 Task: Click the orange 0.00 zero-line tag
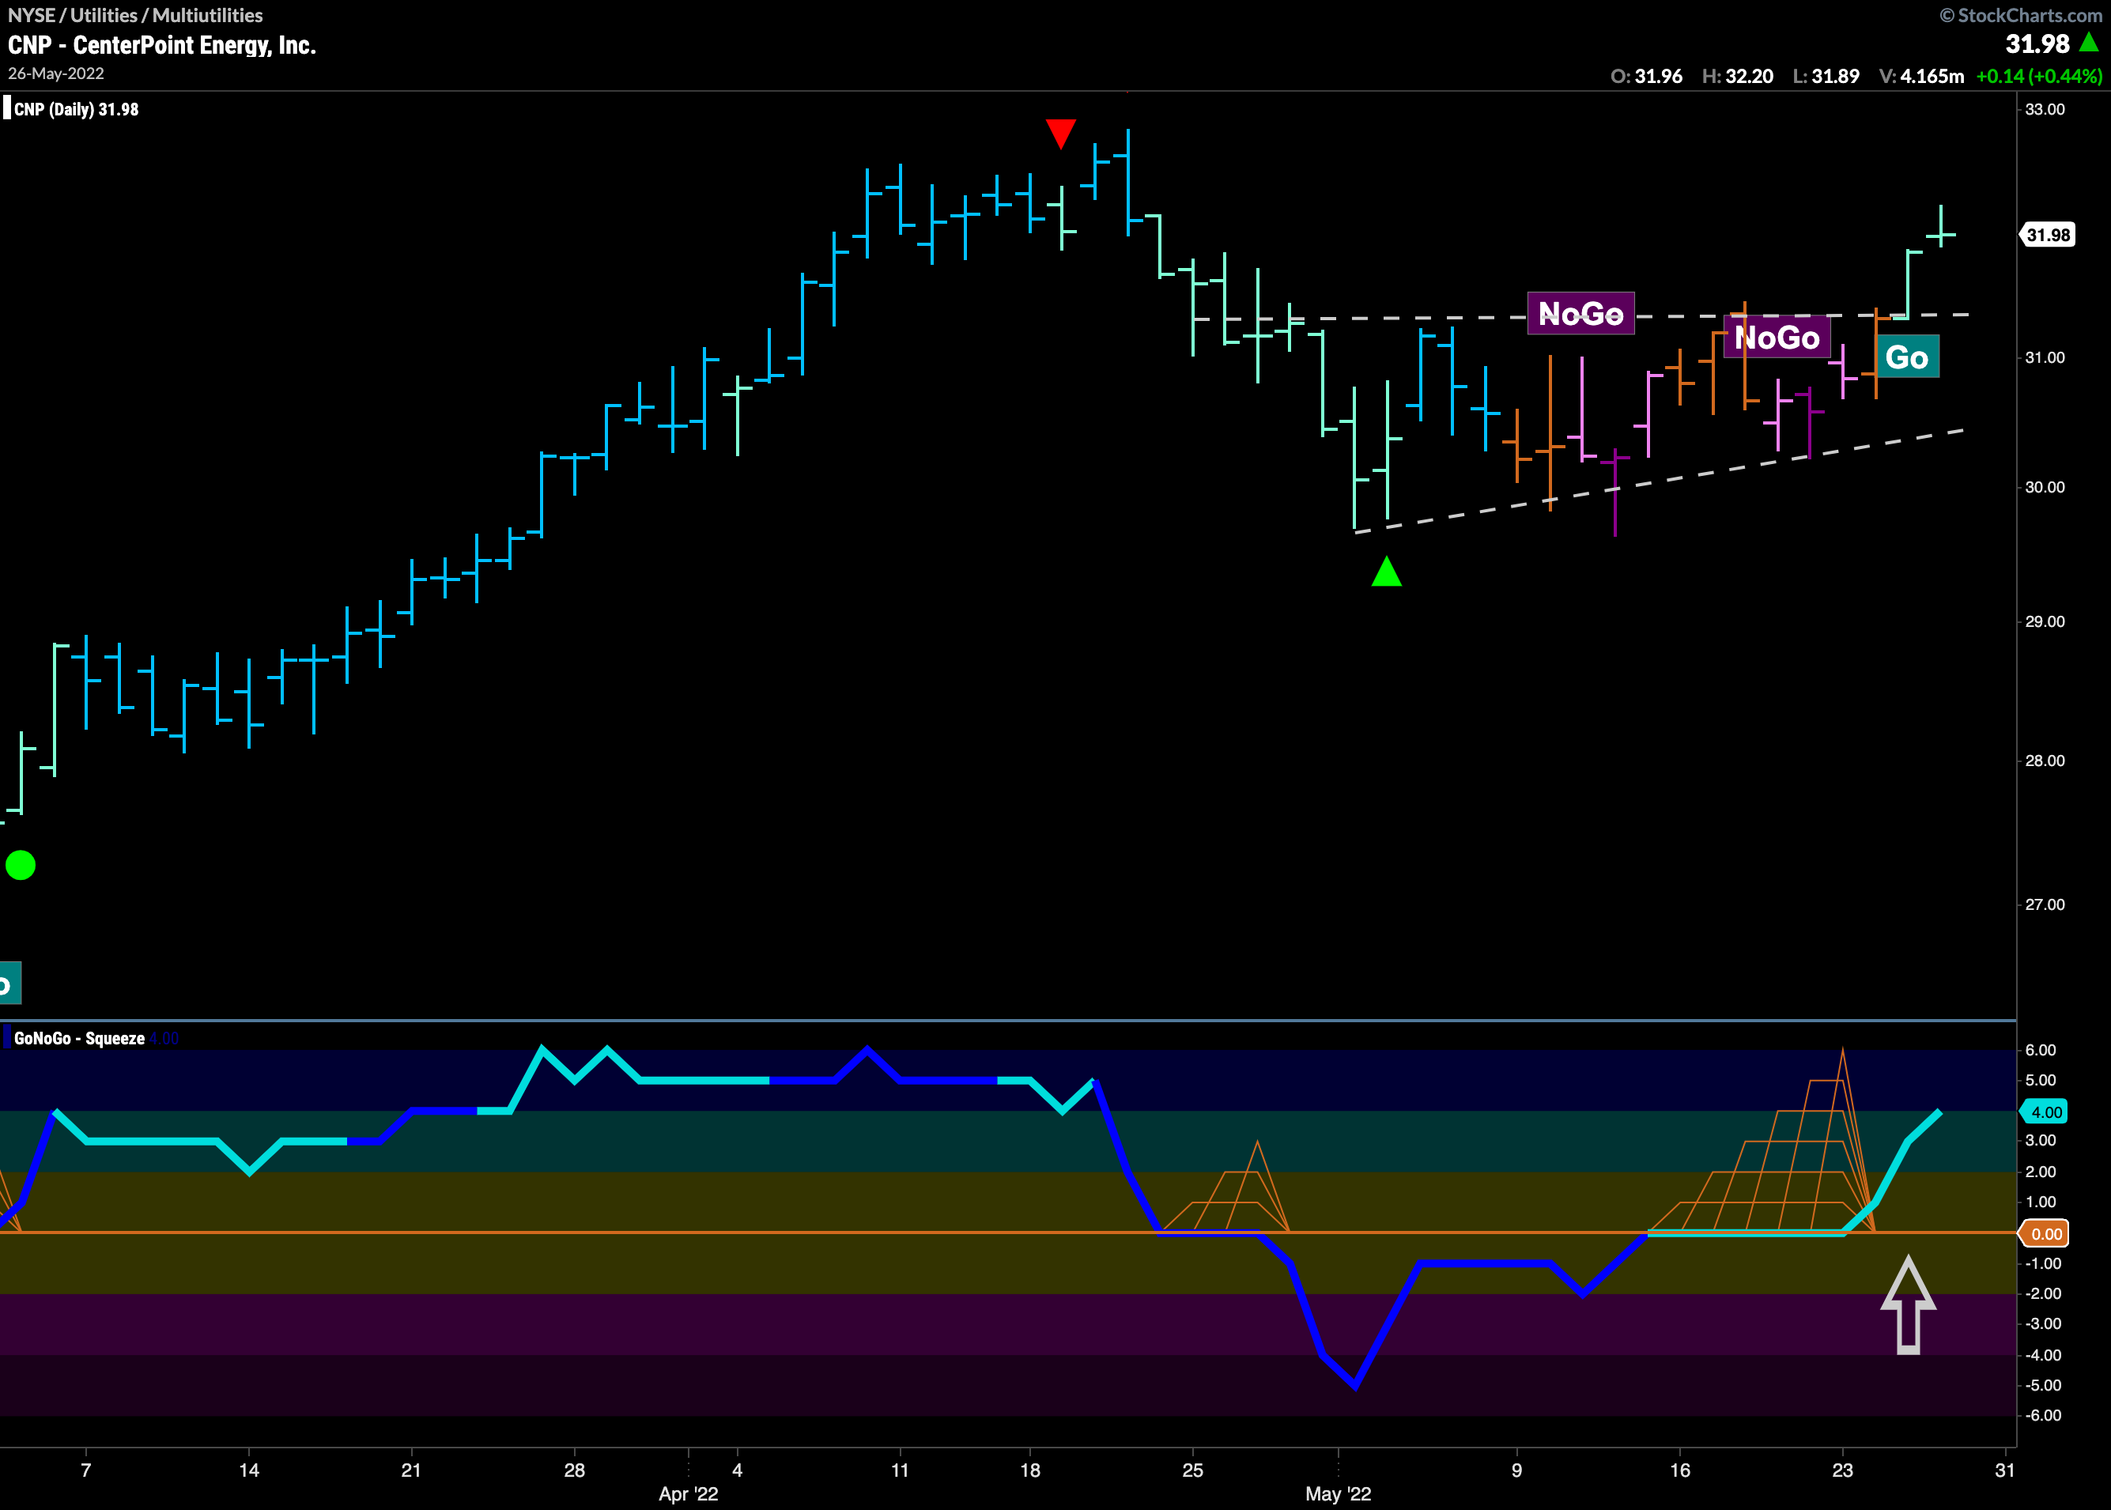click(x=2045, y=1234)
